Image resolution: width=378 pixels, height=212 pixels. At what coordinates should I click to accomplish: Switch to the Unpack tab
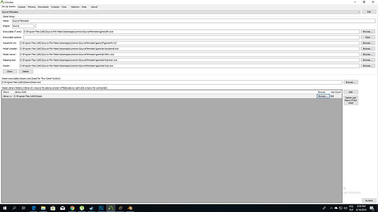coord(22,7)
